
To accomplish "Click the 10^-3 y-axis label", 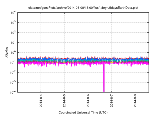I will (x=13, y=83).
